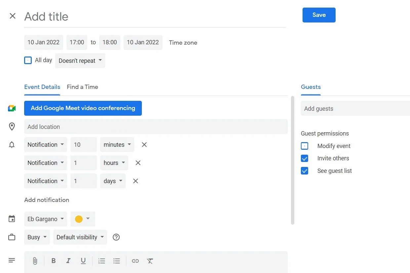Open the visibility help question icon
The height and width of the screenshot is (273, 410).
click(x=116, y=237)
